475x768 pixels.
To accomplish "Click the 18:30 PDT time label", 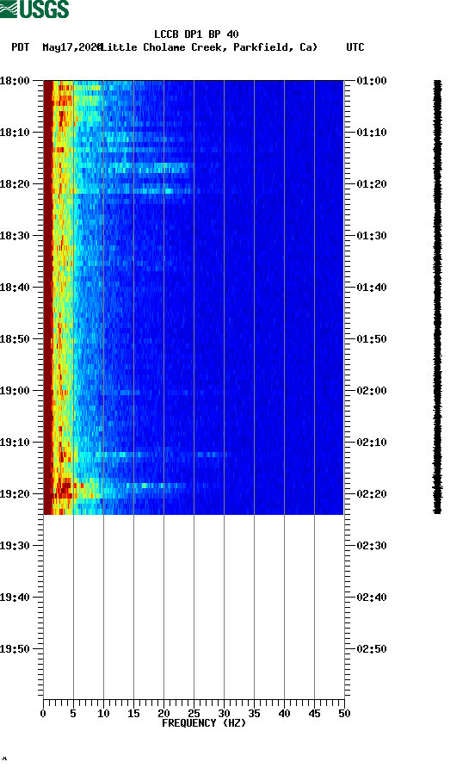I will (x=15, y=236).
